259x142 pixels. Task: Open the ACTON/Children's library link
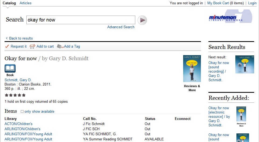pyautogui.click(x=19, y=124)
